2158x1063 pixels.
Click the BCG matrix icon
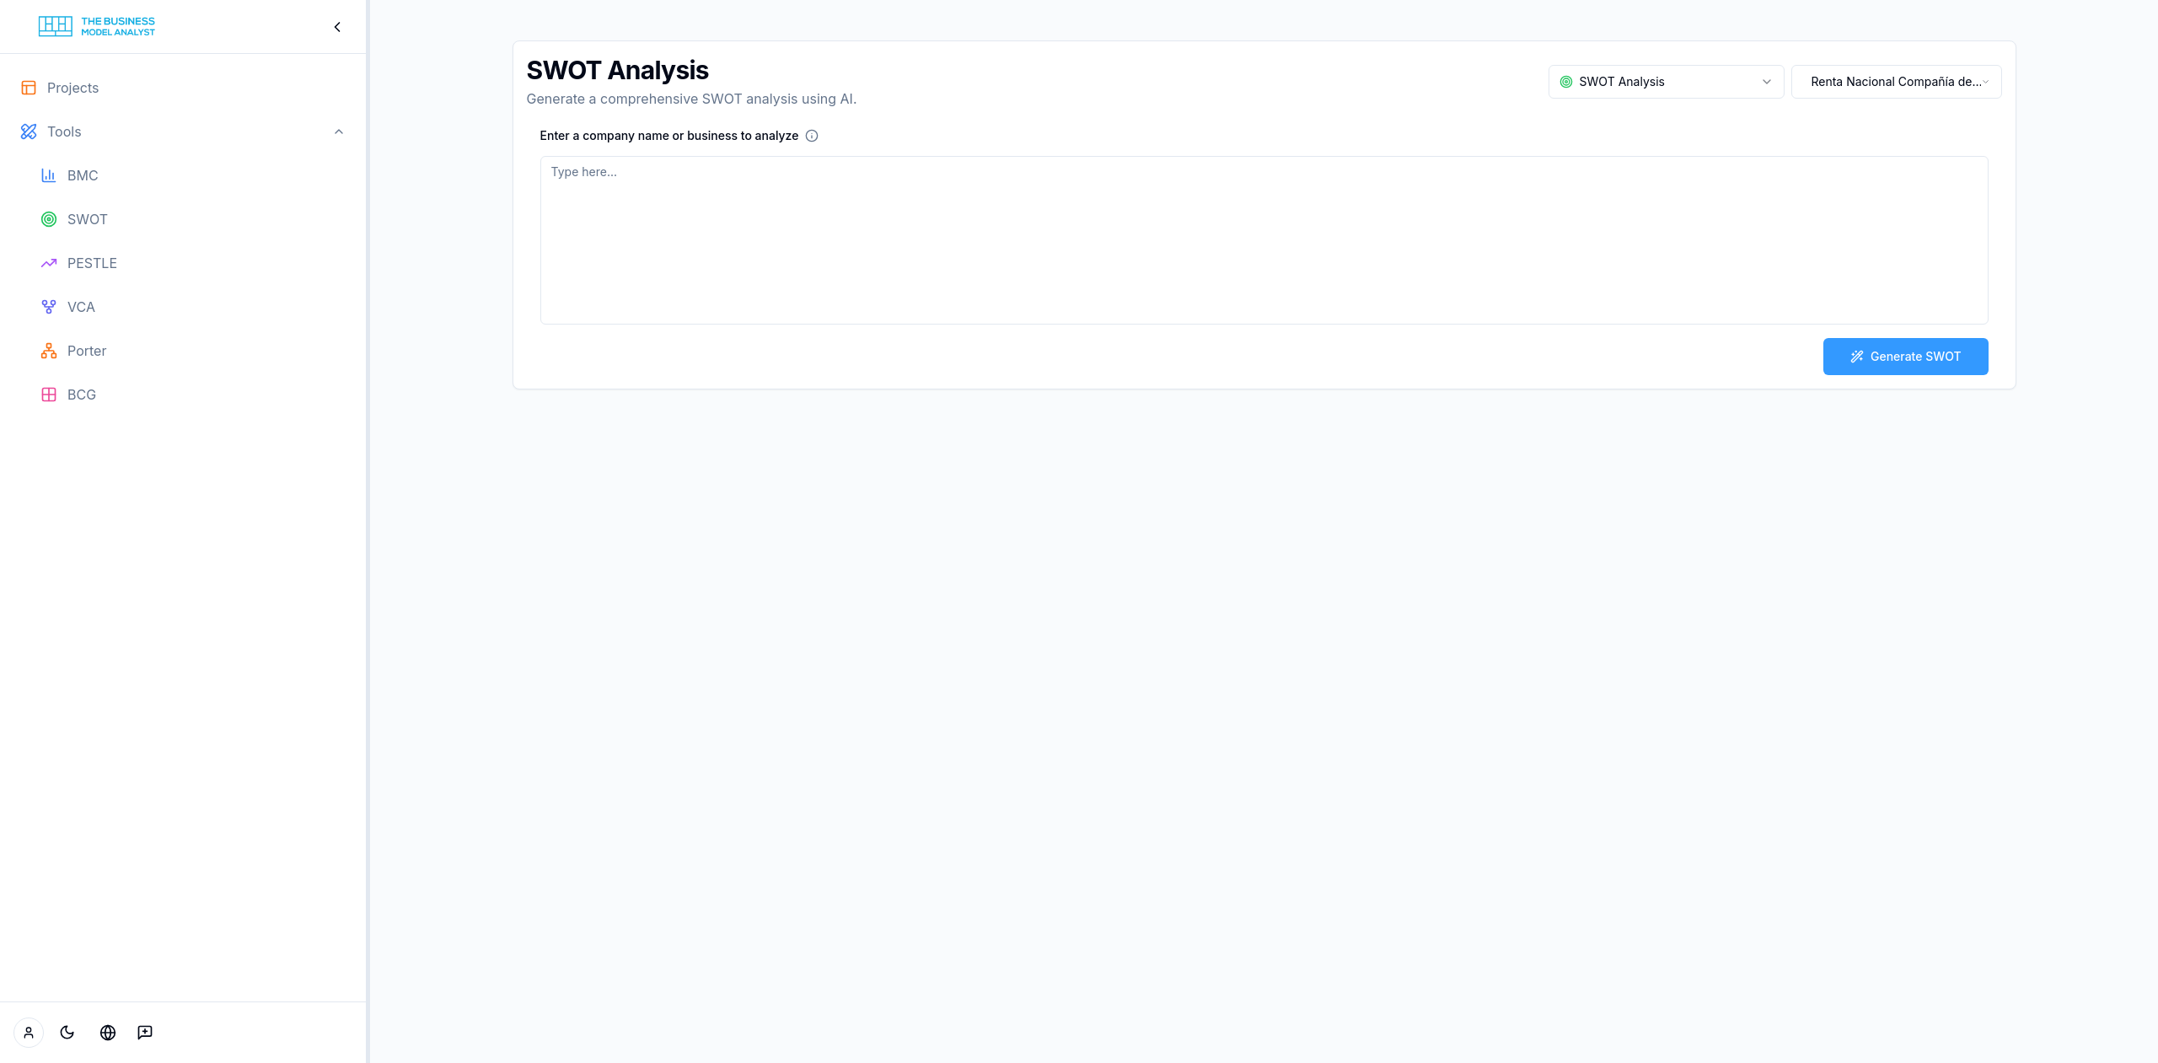pos(49,395)
